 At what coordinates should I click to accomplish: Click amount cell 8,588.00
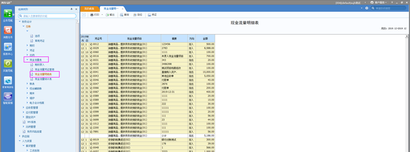coord(205,48)
